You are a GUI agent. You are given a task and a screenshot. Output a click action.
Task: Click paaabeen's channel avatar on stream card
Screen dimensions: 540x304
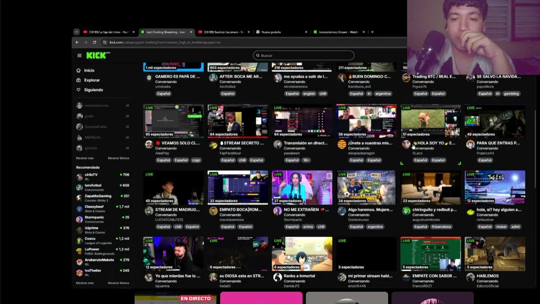(277, 144)
